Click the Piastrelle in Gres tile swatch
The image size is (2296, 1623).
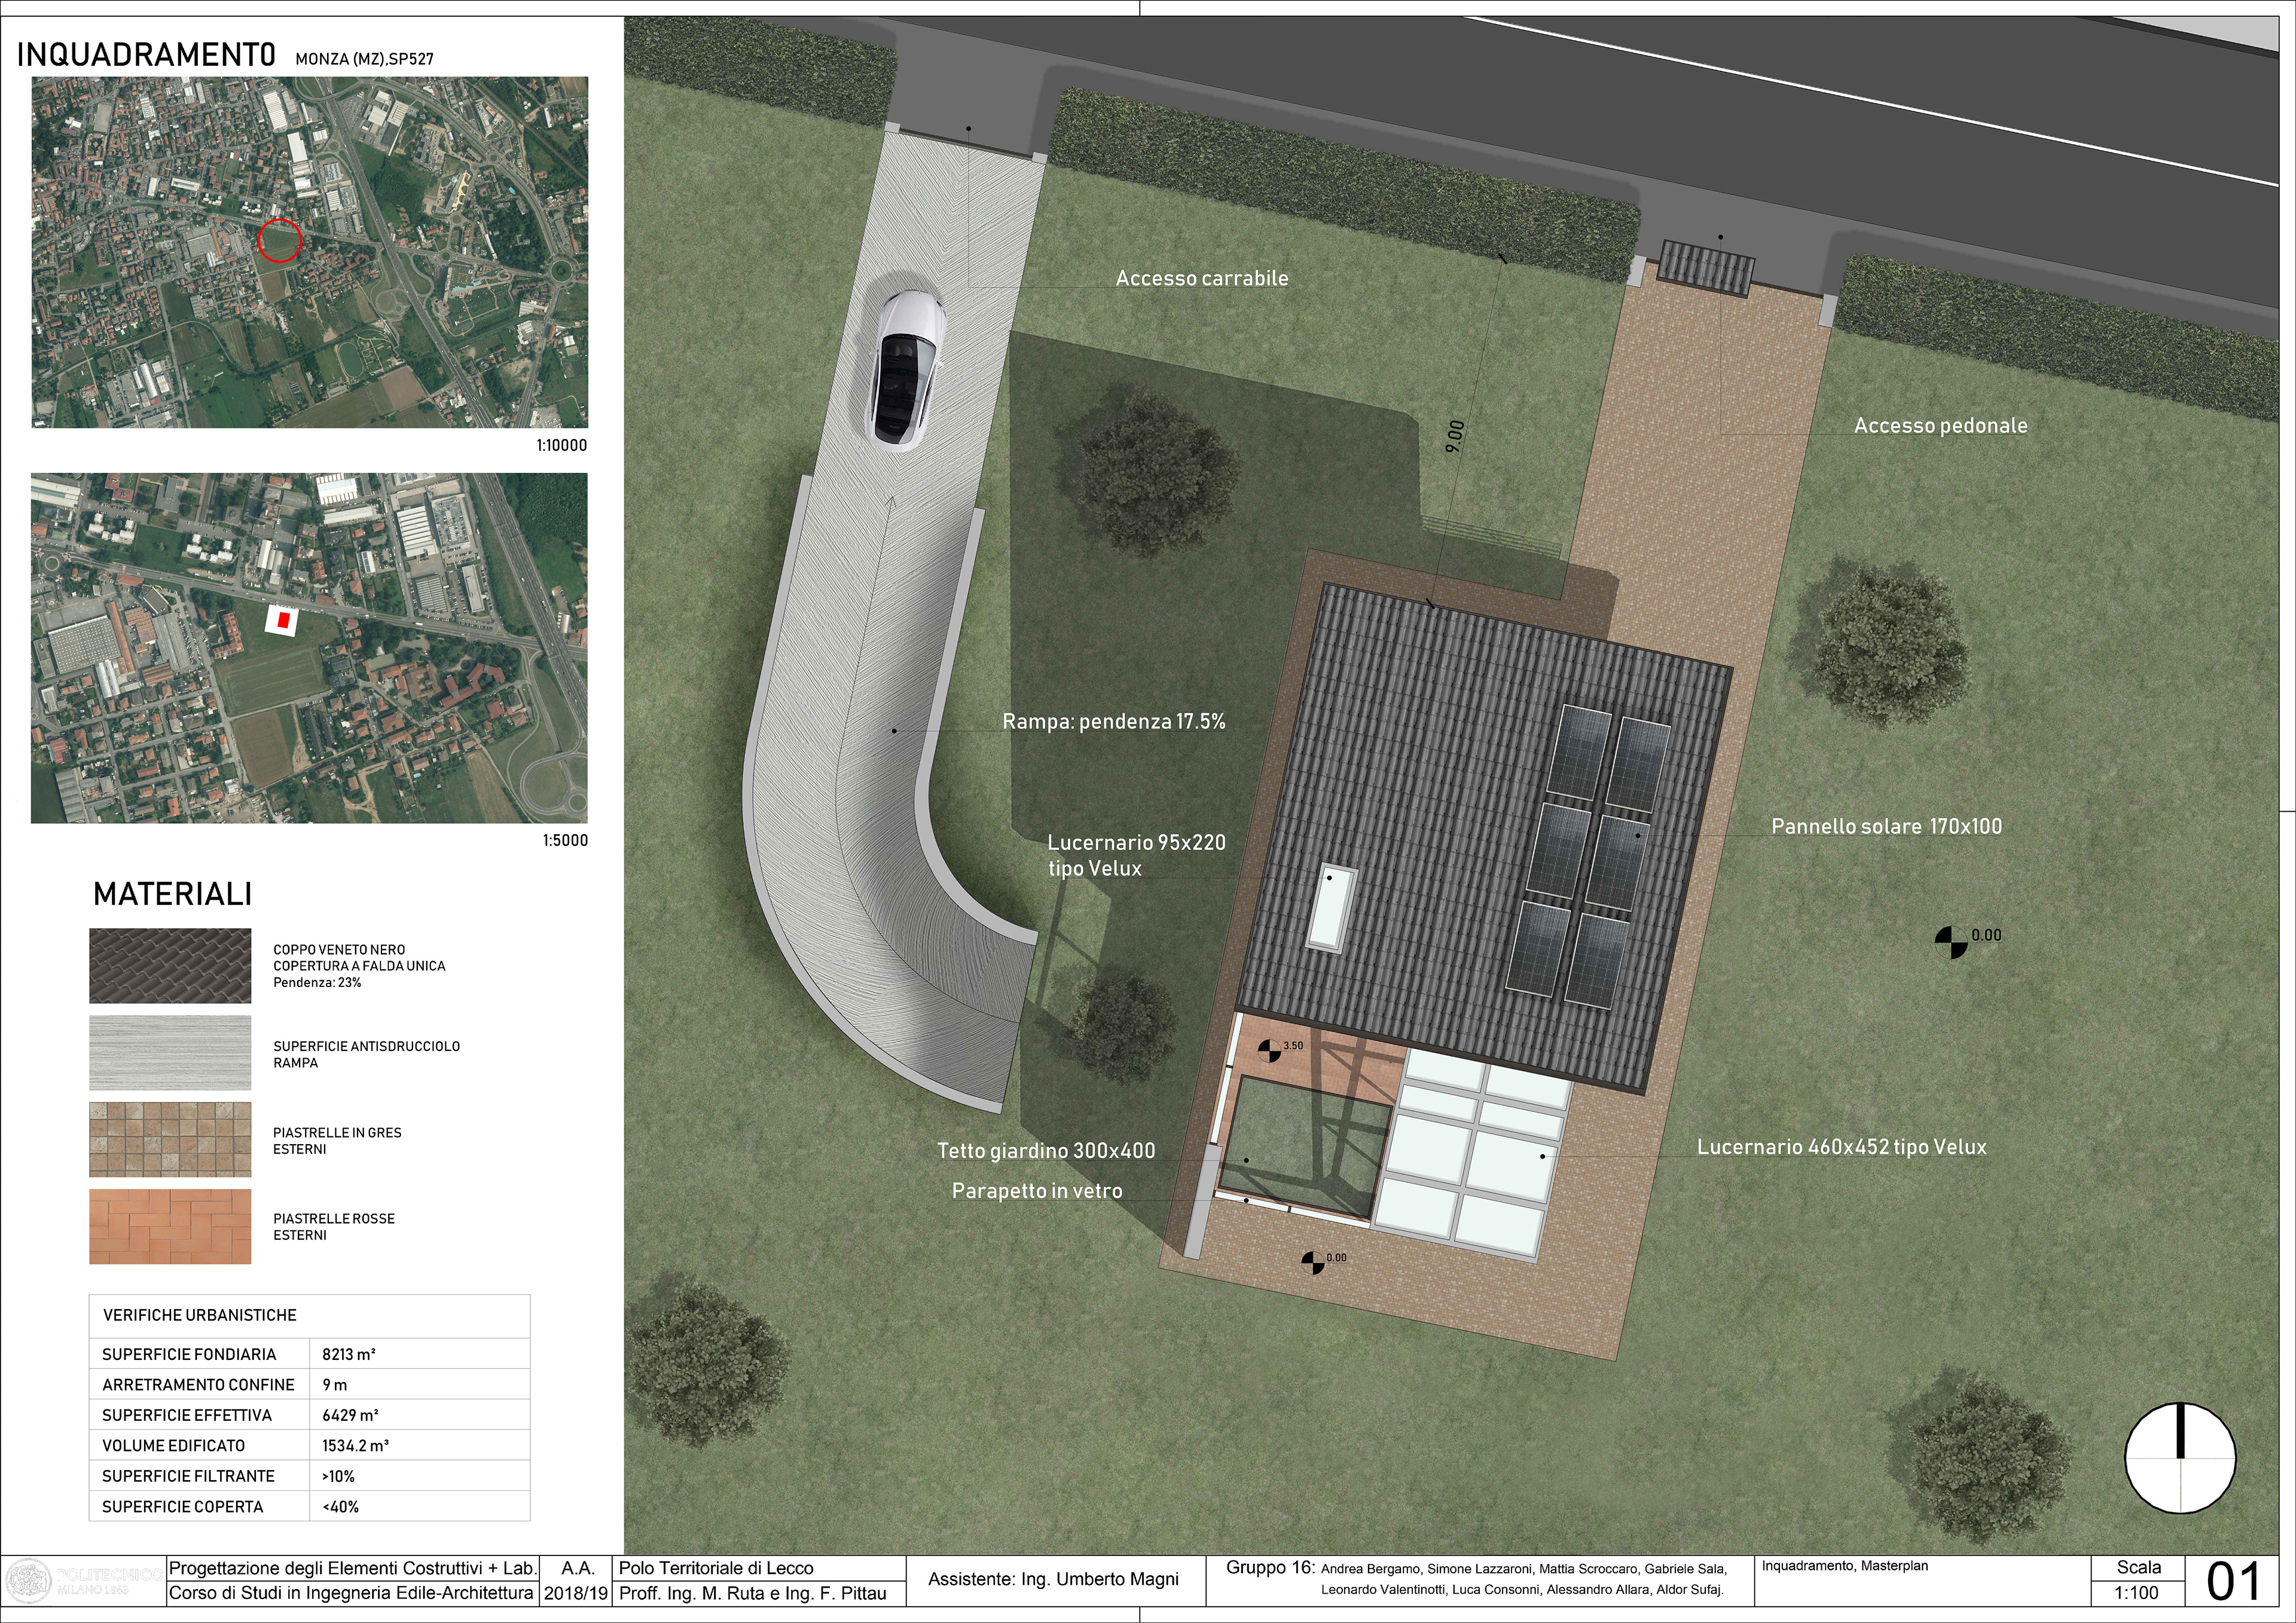(170, 1139)
